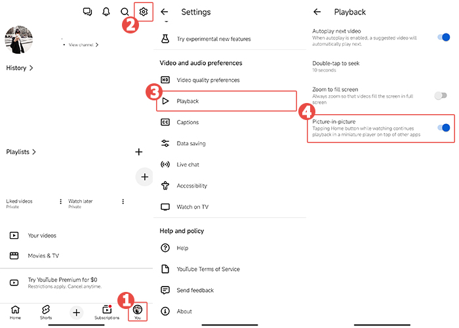459x328 pixels.
Task: Toggle Picture-in-picture switch
Action: [443, 128]
